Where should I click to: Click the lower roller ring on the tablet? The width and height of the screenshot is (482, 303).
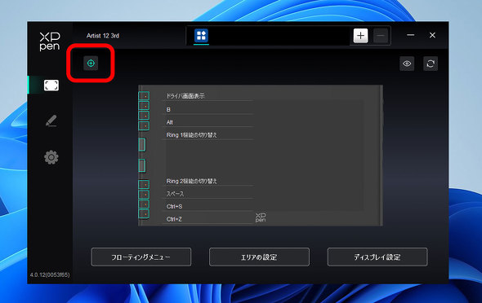pos(141,165)
